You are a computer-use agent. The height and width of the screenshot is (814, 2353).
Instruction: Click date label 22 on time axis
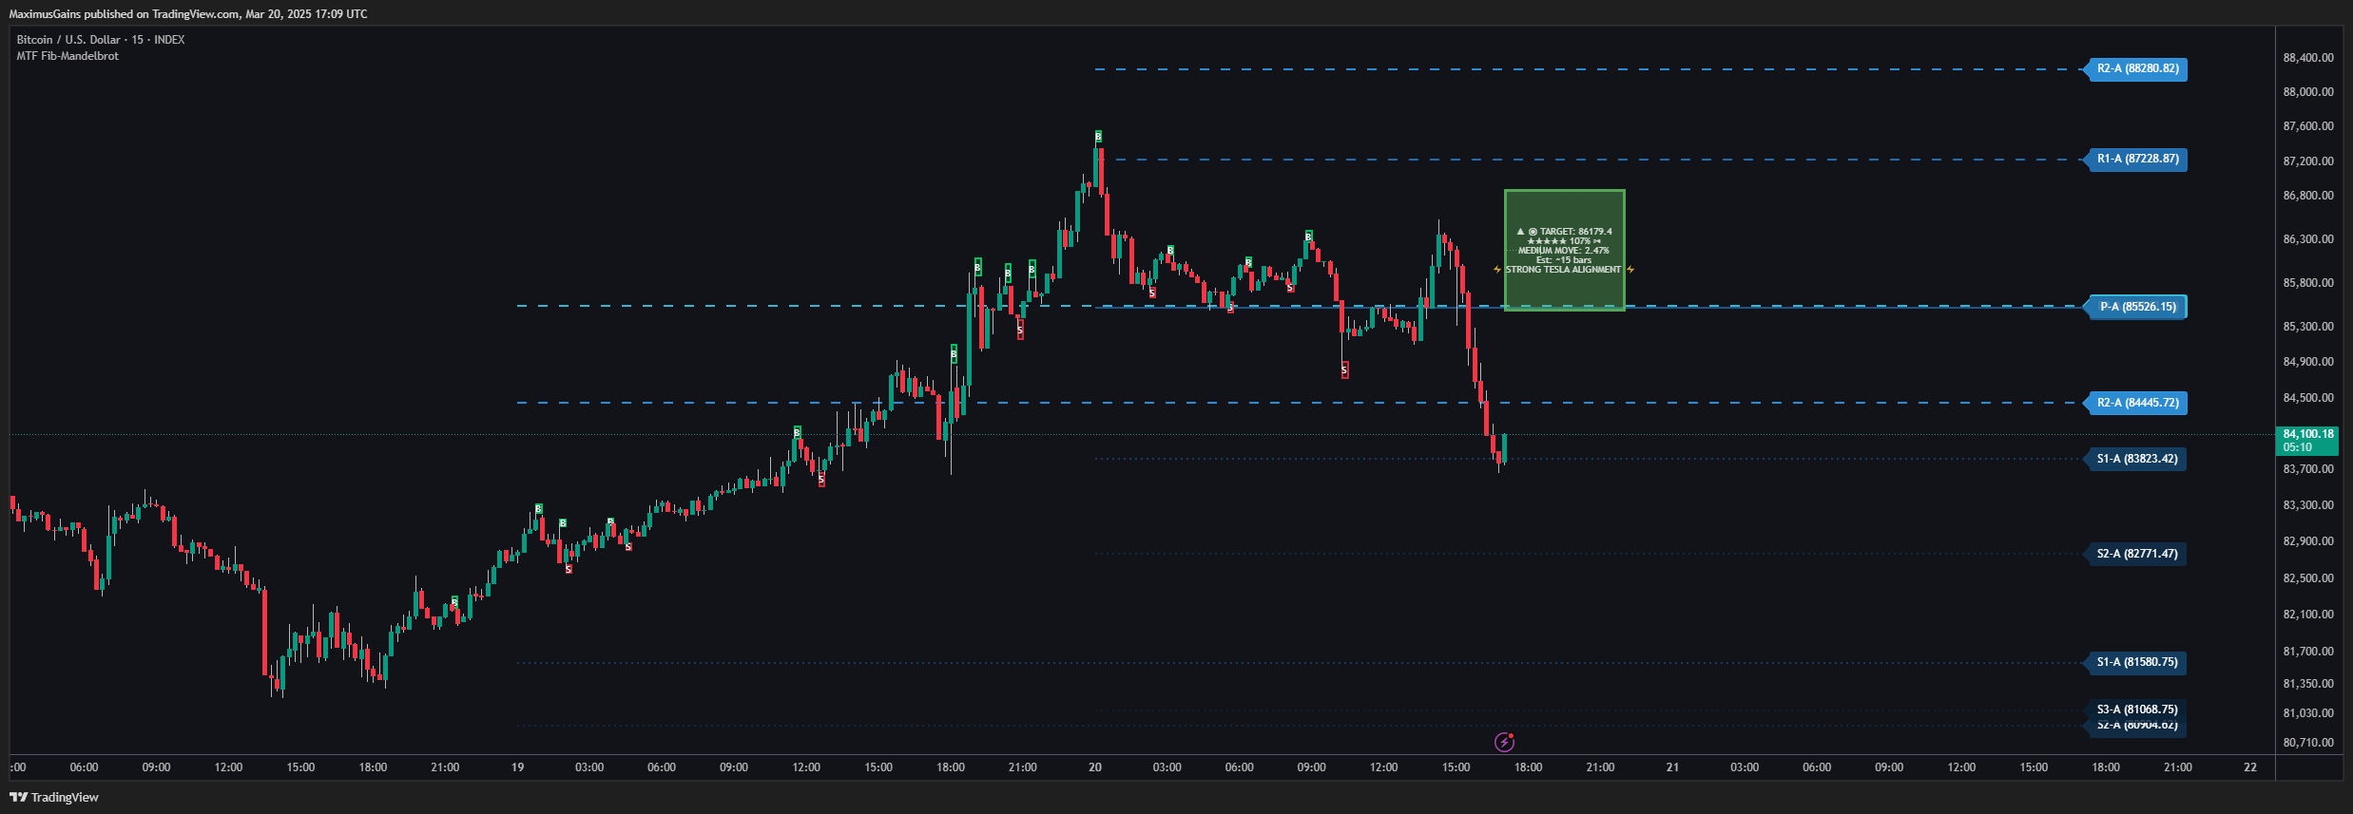[x=2250, y=767]
